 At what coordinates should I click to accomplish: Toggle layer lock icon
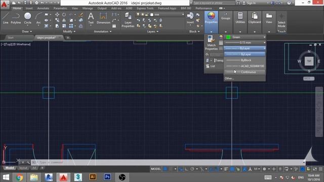tap(147, 15)
